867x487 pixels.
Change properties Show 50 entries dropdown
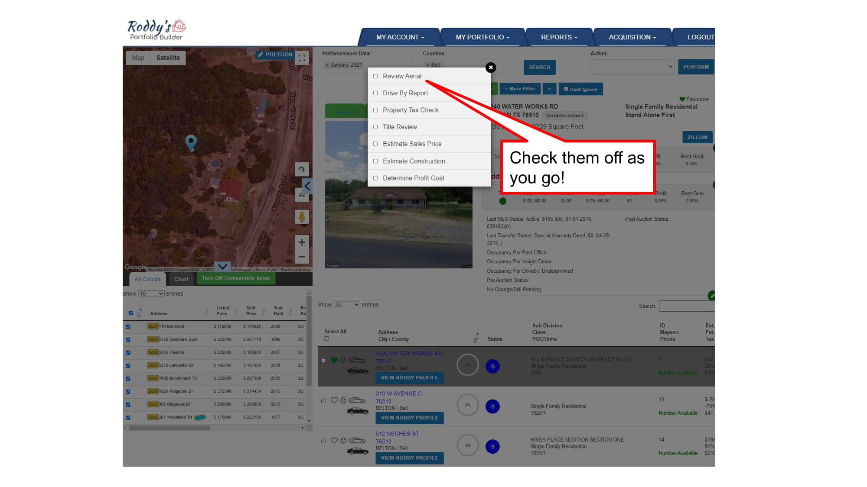pyautogui.click(x=346, y=305)
